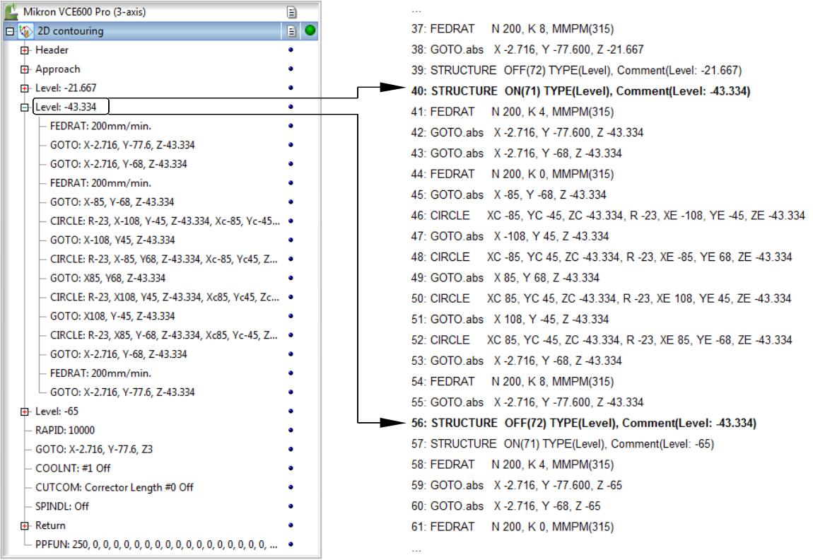Toggle the status dot beside the CUTCOM entry

coord(291,487)
